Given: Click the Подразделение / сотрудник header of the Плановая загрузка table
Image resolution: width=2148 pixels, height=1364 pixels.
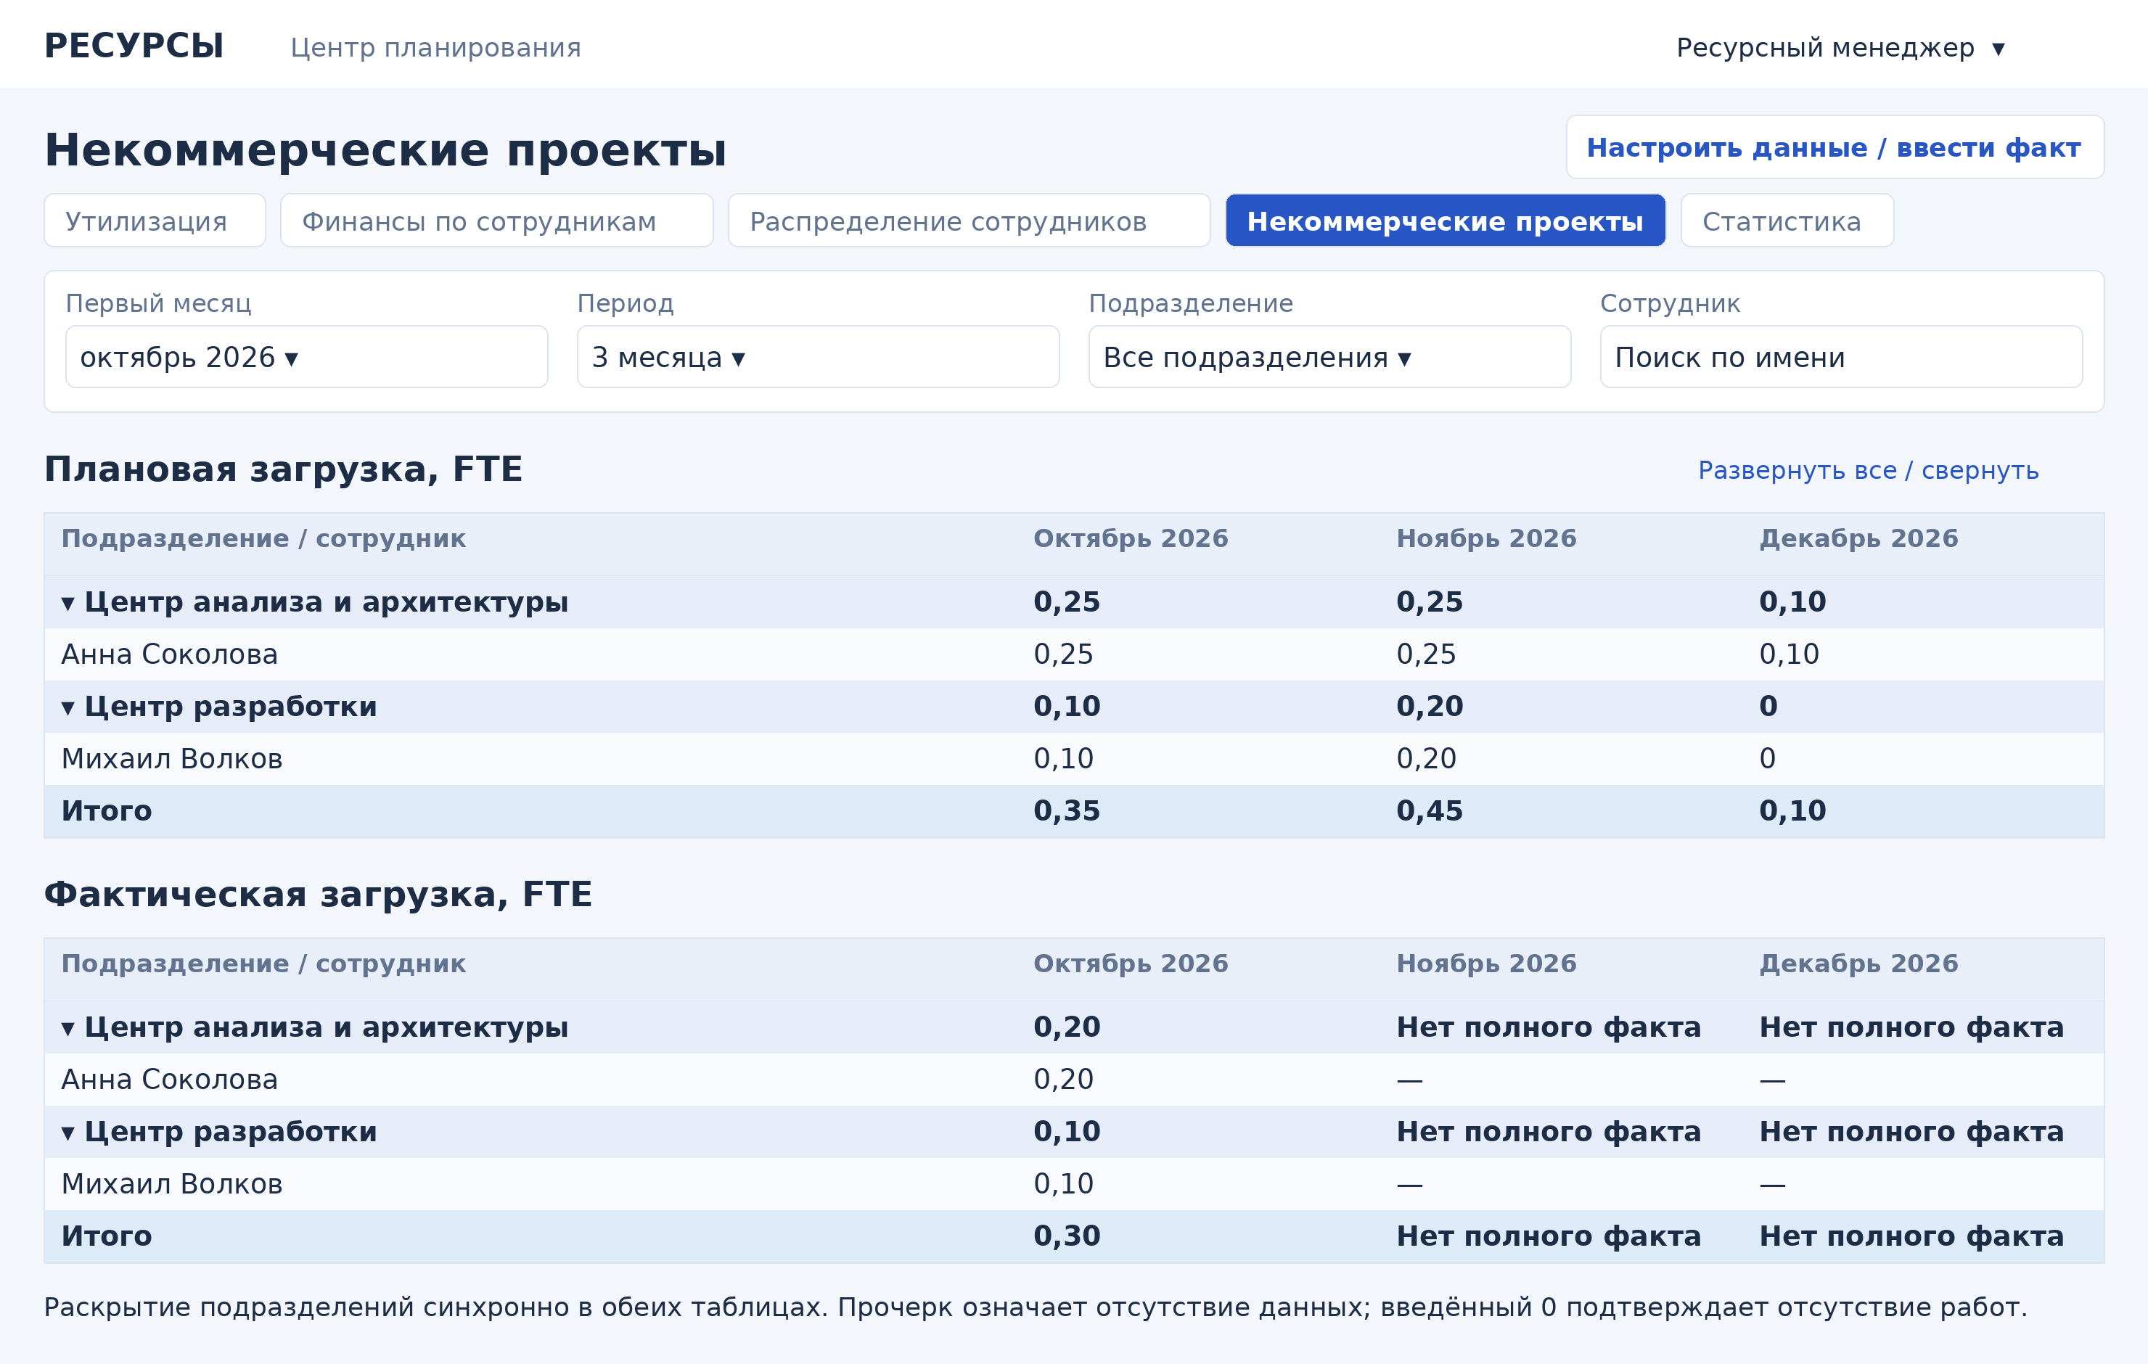Looking at the screenshot, I should (263, 539).
